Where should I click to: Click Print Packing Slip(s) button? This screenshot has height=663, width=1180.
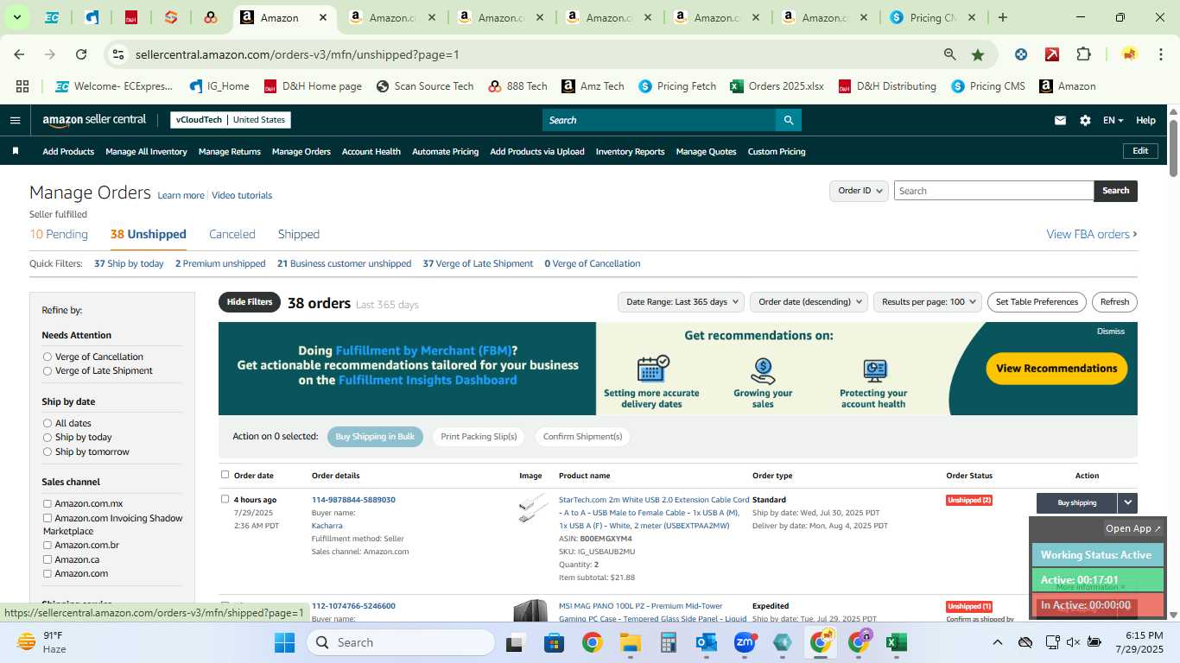pyautogui.click(x=479, y=437)
